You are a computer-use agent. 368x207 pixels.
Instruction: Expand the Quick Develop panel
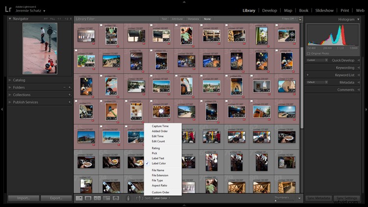tap(358, 60)
